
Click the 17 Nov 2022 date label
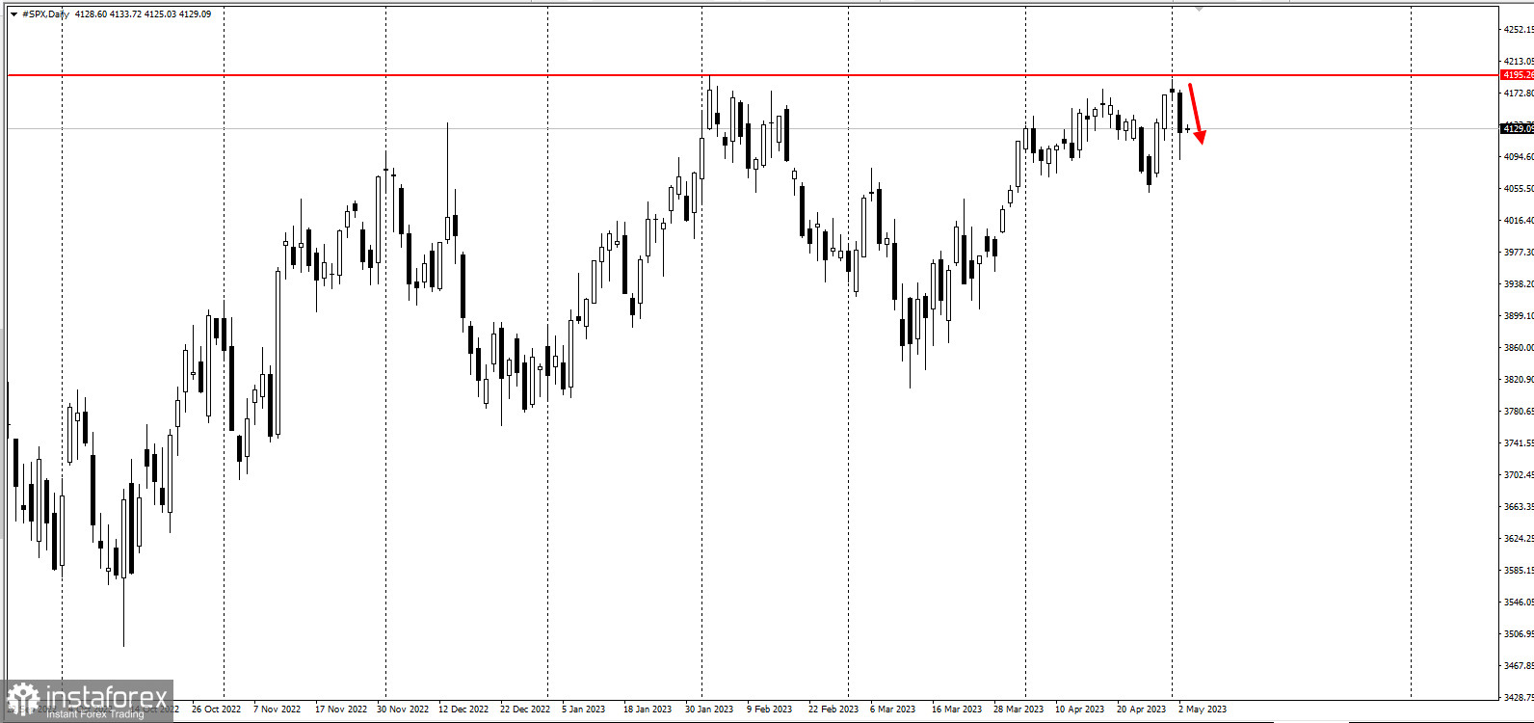click(341, 710)
